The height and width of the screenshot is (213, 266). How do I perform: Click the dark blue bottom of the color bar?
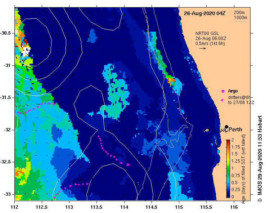(228, 195)
